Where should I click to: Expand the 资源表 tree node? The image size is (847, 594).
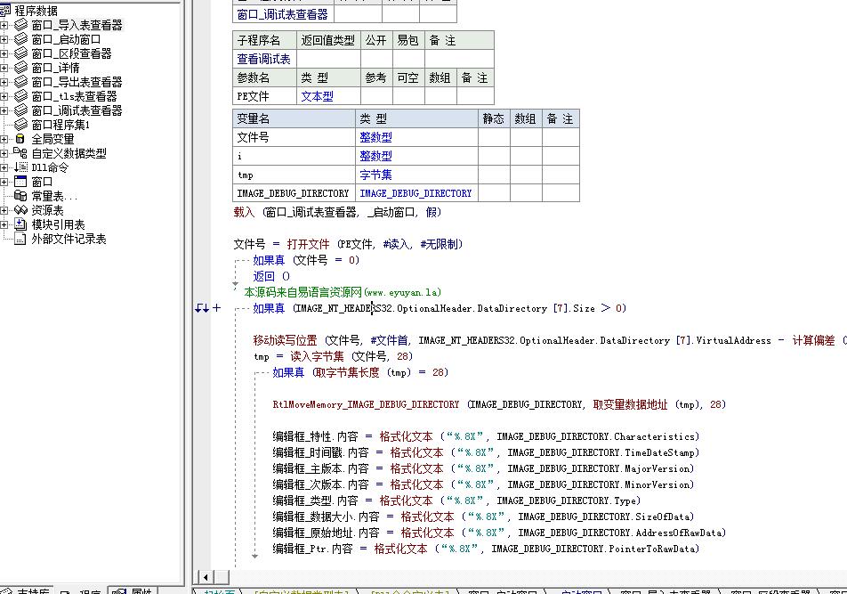4,210
